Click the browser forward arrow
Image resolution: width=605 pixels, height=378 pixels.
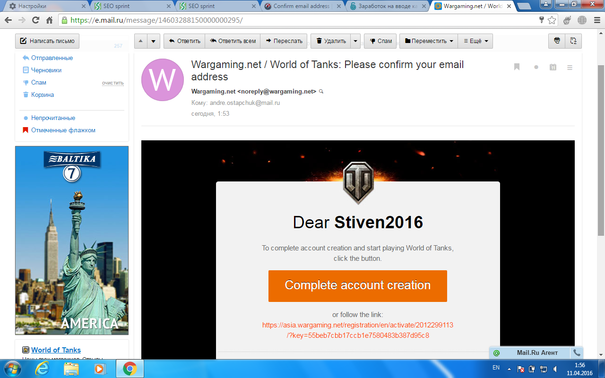(22, 20)
